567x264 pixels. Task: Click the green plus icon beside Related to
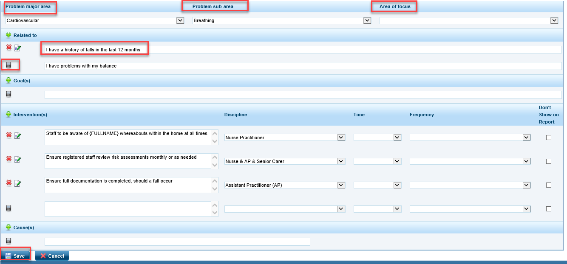[9, 35]
